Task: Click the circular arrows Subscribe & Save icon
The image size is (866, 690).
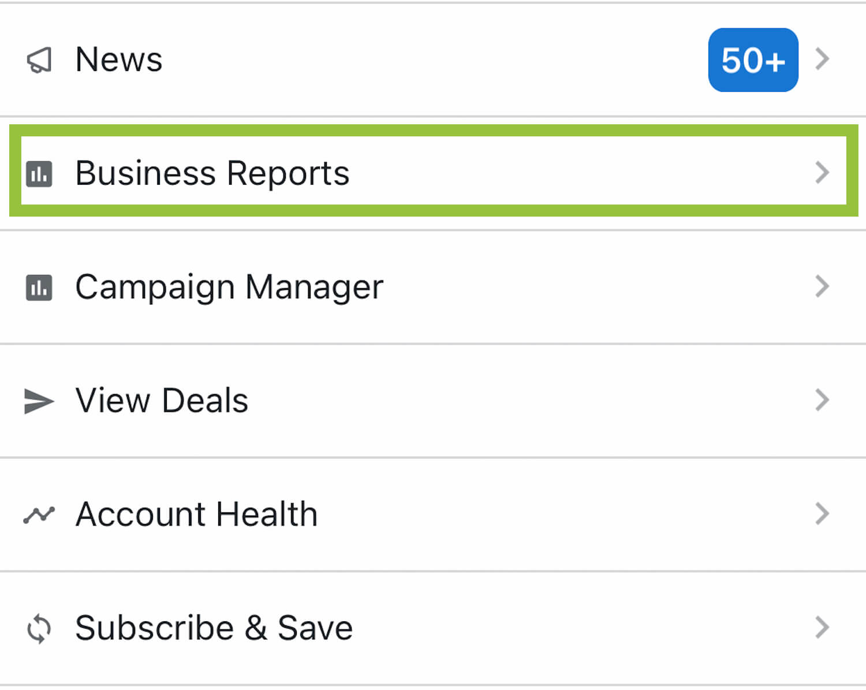Action: 39,628
